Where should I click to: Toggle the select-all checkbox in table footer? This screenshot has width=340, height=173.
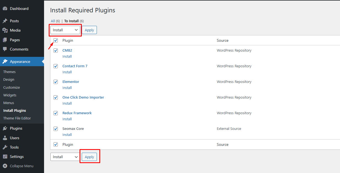[56, 144]
